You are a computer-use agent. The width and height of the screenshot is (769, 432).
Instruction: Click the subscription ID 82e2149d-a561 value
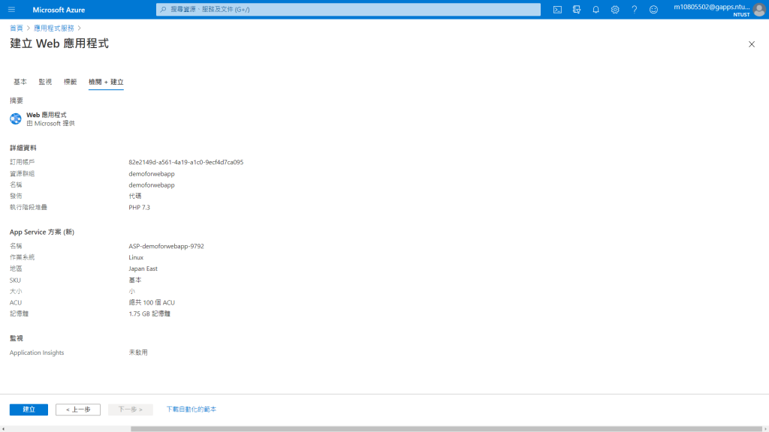click(x=186, y=162)
